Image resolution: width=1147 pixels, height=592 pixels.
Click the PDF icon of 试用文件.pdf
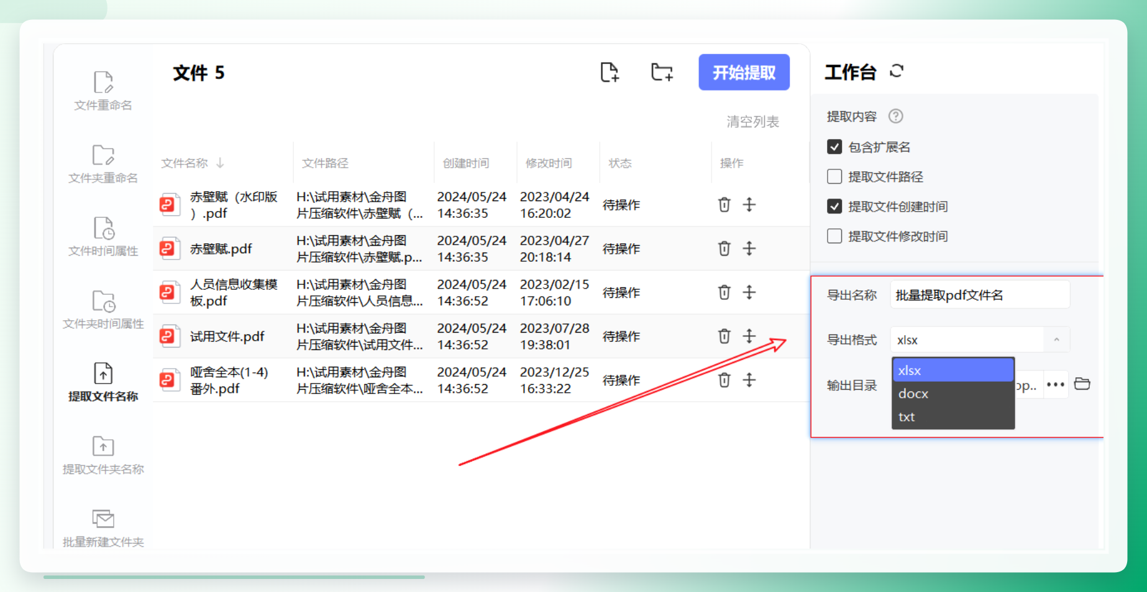(x=168, y=336)
